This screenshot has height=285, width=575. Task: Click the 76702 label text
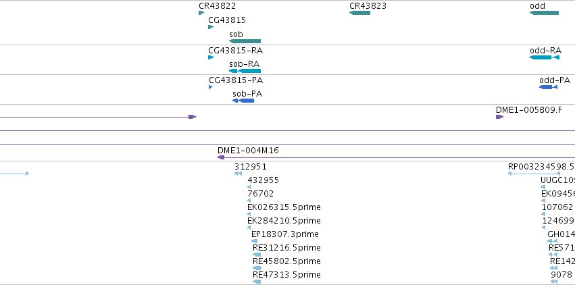pos(260,194)
